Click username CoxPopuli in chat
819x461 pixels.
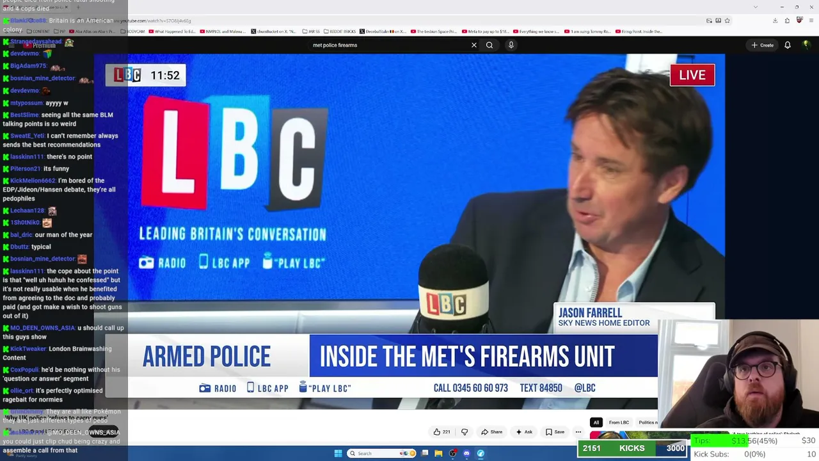[x=24, y=370]
